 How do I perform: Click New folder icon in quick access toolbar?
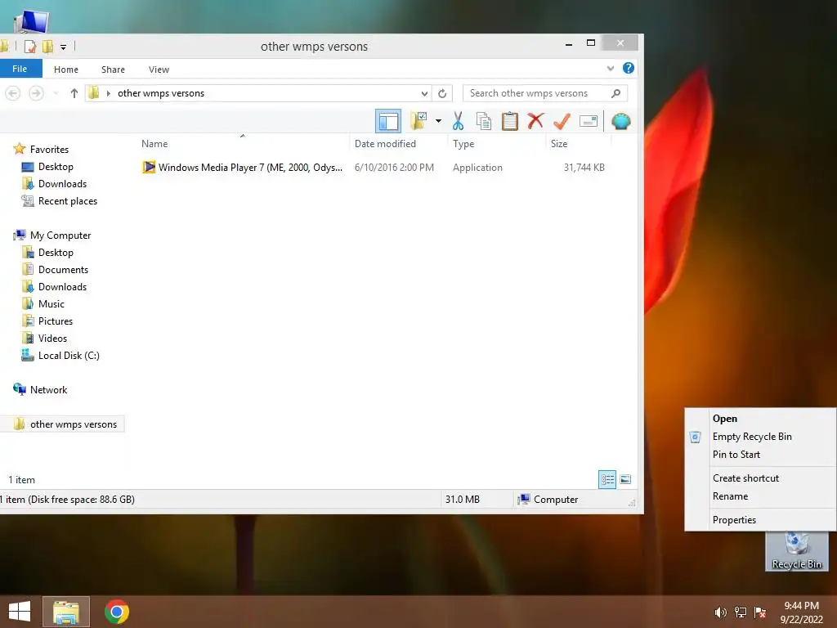point(47,47)
